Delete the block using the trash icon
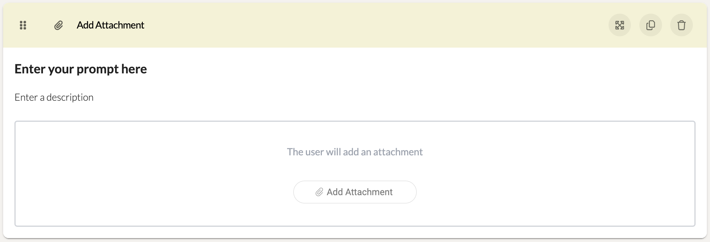 tap(681, 25)
